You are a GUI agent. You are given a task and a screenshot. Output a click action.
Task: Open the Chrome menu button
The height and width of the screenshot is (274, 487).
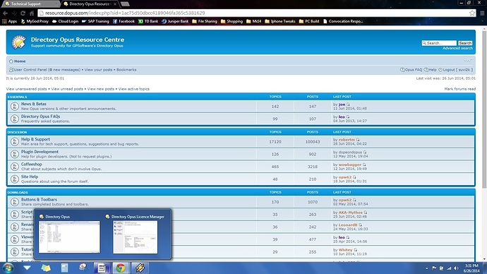(482, 13)
